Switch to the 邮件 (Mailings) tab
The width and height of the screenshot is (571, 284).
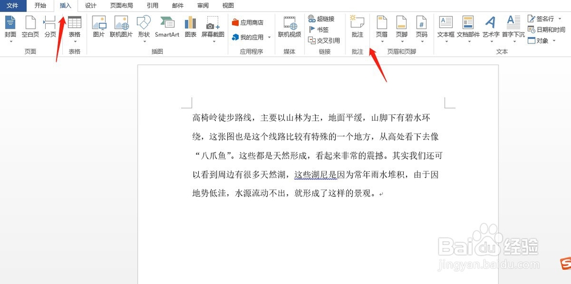click(178, 6)
